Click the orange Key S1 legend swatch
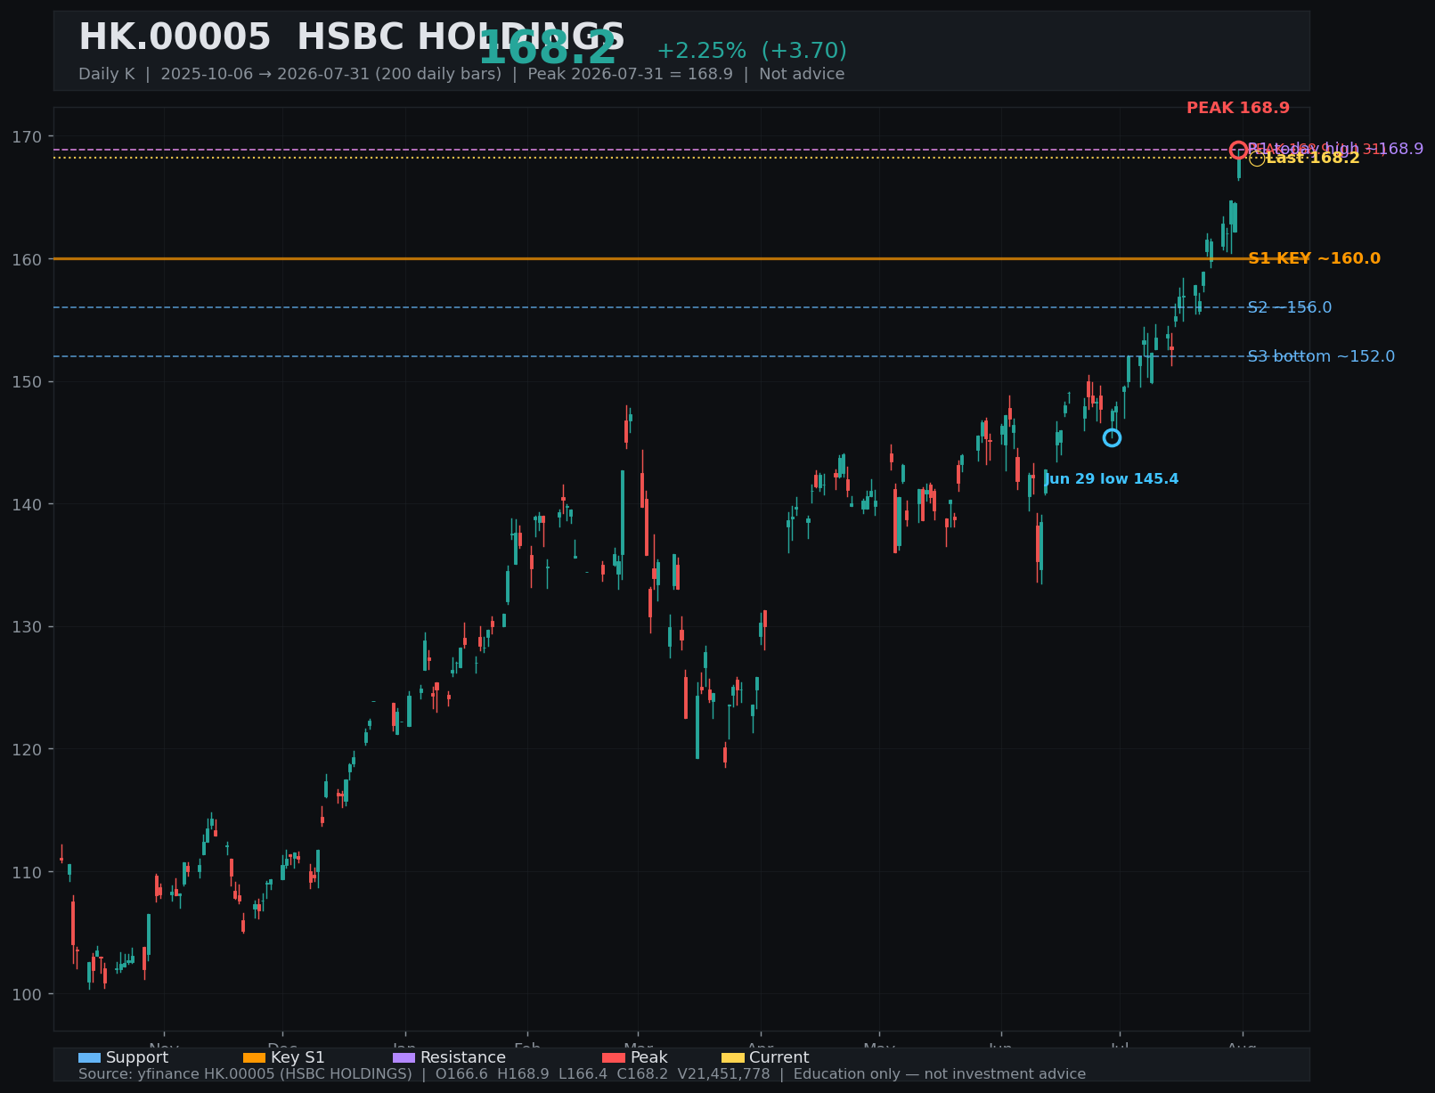The image size is (1435, 1093). pos(254,1058)
